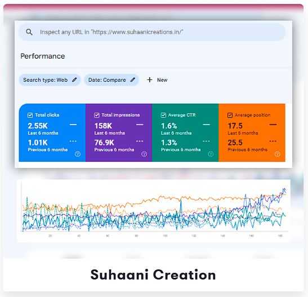The width and height of the screenshot is (308, 297).
Task: Click the performance line chart
Action: (154, 211)
